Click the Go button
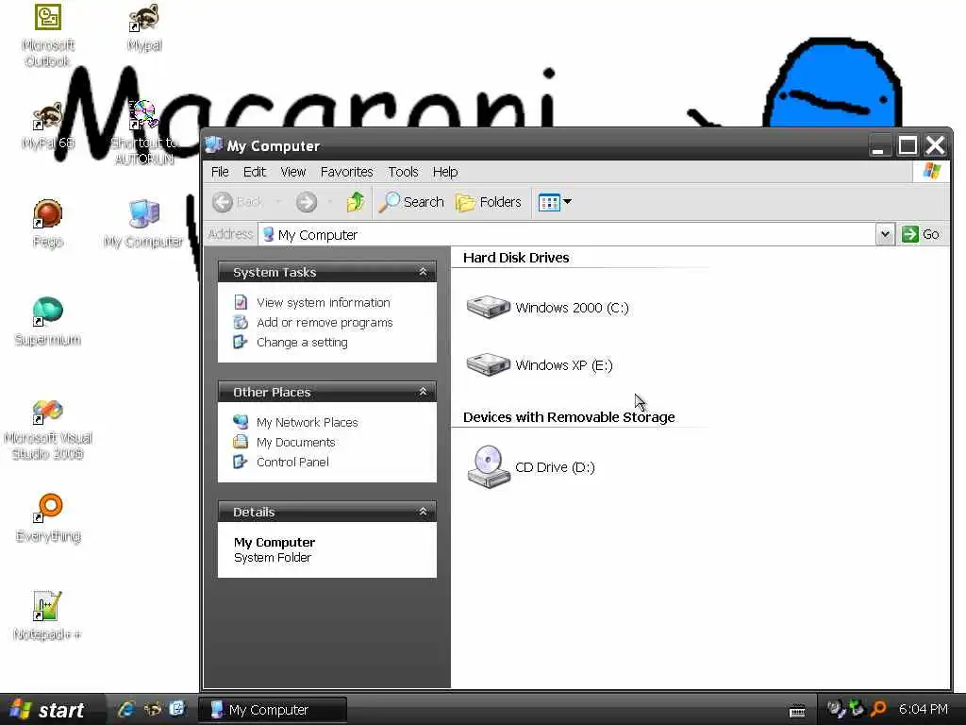This screenshot has width=966, height=725. 921,234
